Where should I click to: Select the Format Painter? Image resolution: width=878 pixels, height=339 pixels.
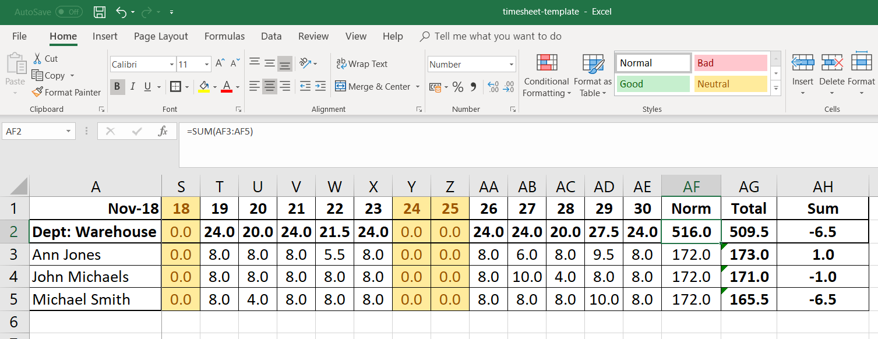[66, 92]
